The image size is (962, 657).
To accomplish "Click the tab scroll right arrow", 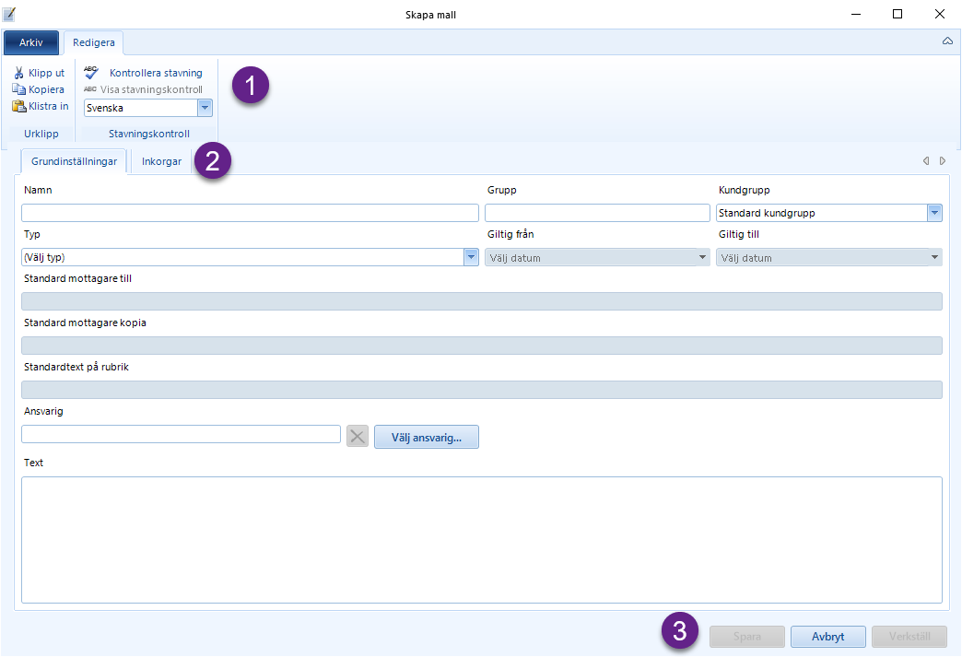I will (943, 160).
